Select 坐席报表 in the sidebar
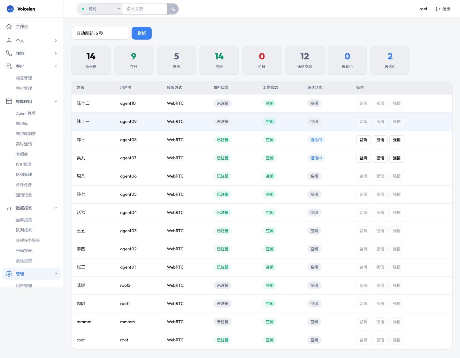460x358 pixels. tap(24, 220)
